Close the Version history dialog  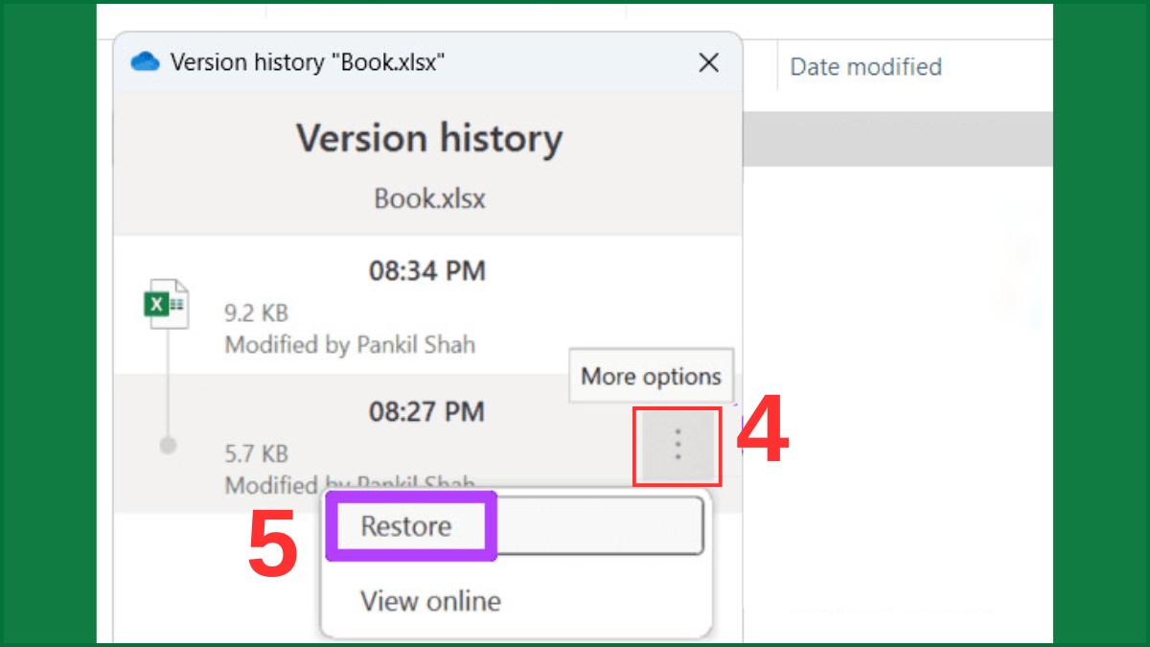(x=709, y=62)
